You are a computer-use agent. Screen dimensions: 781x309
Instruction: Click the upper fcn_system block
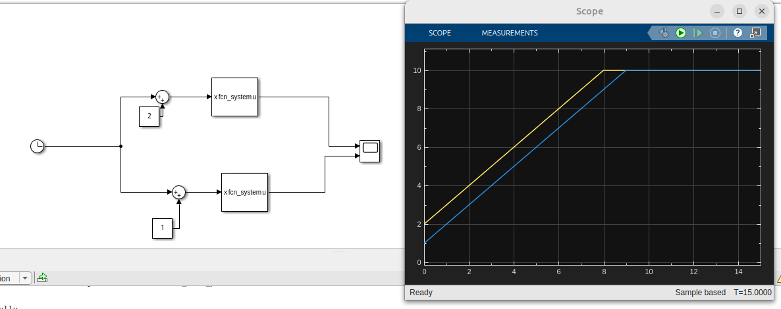pos(234,97)
